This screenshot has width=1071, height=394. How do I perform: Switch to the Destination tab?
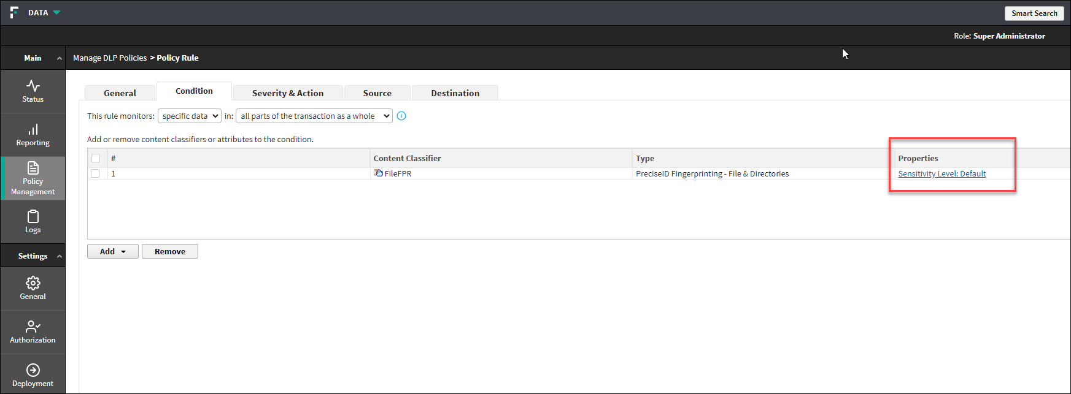coord(455,93)
